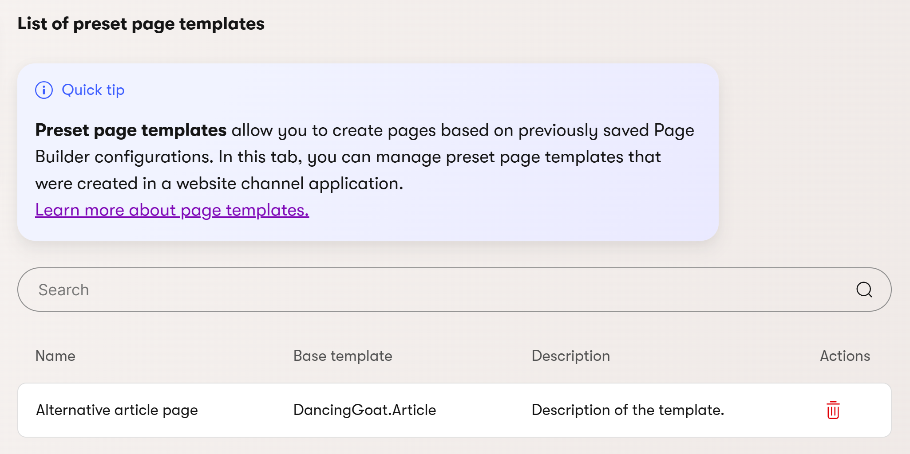Click the Base template column header

pos(343,356)
